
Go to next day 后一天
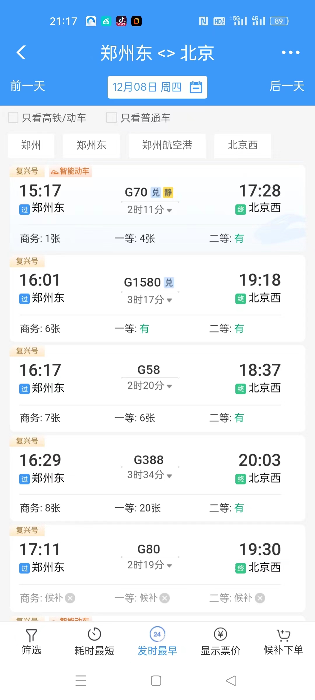(x=287, y=86)
